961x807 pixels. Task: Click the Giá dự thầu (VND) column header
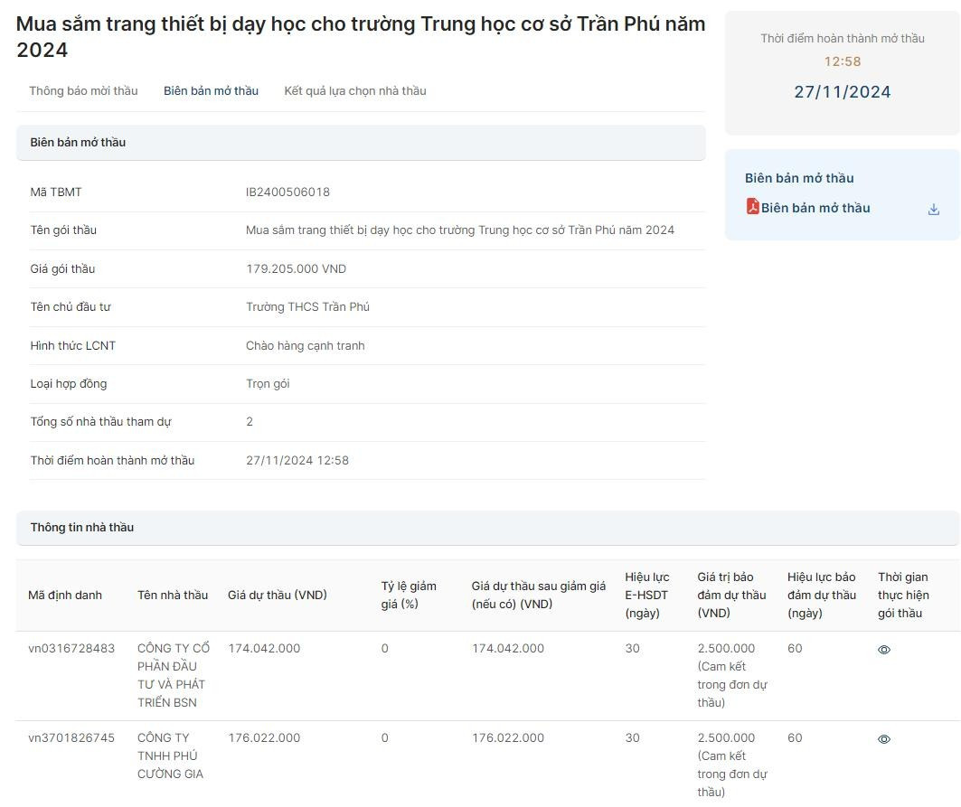coord(278,596)
